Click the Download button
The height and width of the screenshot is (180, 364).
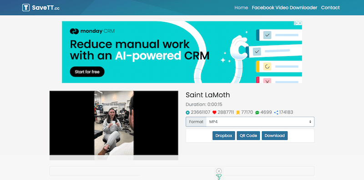coord(275,136)
